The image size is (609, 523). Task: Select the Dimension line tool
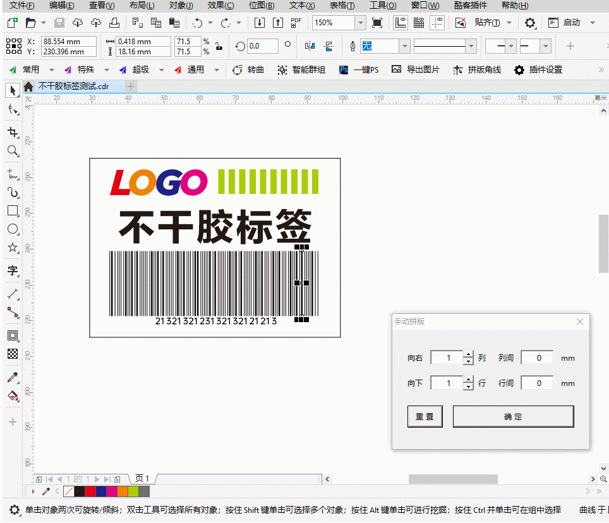[x=13, y=294]
